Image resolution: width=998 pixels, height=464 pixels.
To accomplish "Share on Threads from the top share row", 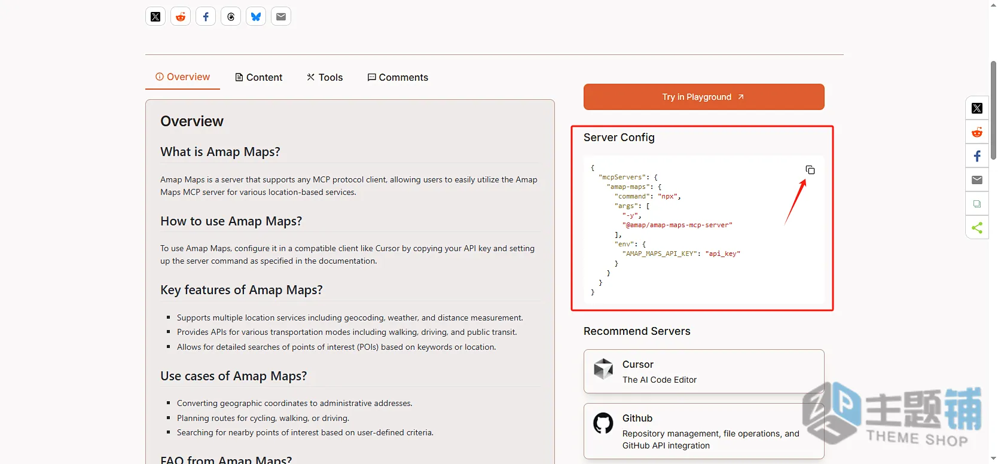I will coord(231,17).
